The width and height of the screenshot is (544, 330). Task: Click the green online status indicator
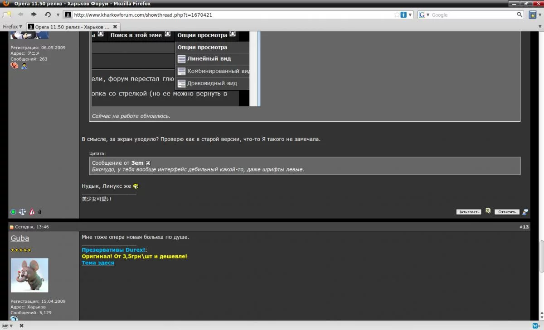tap(13, 211)
